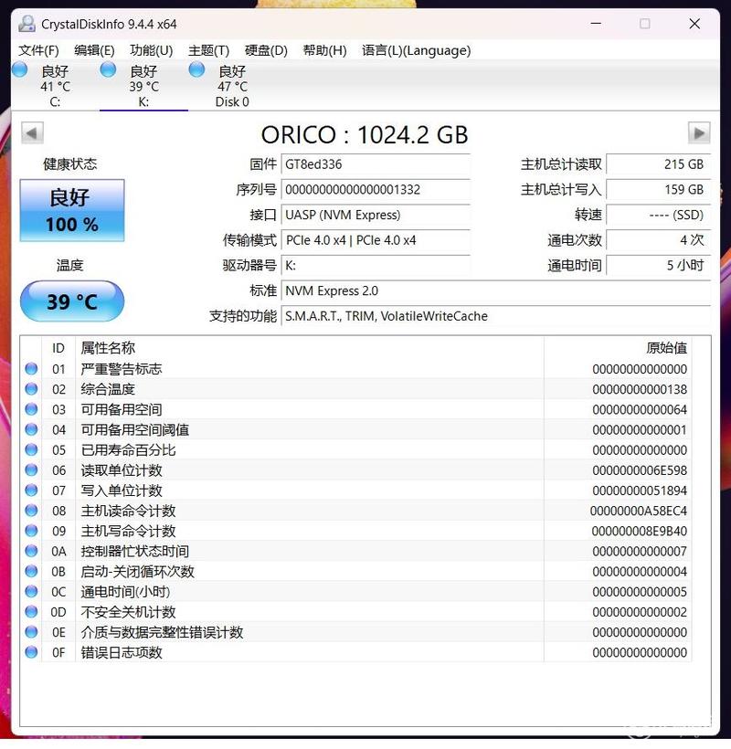The height and width of the screenshot is (749, 731).
Task: Click status dot for attribute 0D 不安全关机计数
Action: (32, 612)
